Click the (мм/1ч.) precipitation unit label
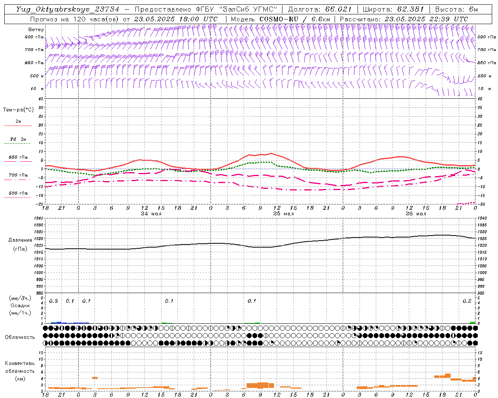The height and width of the screenshot is (398, 498). point(20,313)
